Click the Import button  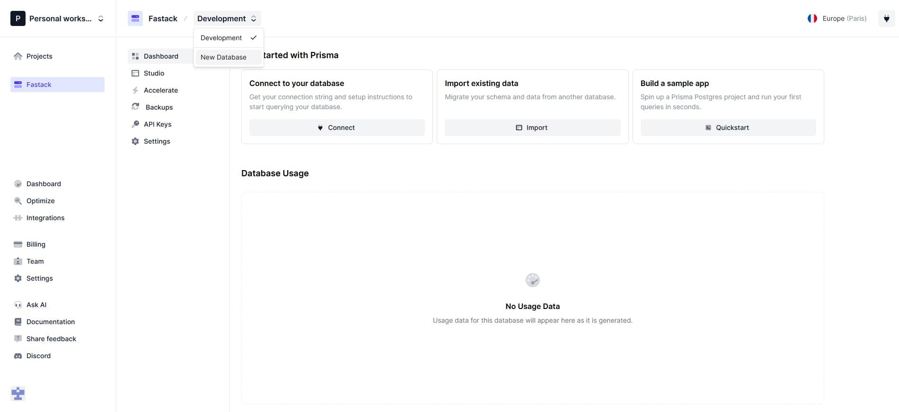pos(532,128)
